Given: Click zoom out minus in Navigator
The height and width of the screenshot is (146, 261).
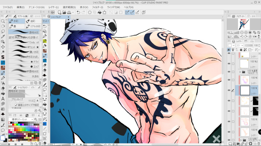Looking at the screenshot, I should coord(242,33).
